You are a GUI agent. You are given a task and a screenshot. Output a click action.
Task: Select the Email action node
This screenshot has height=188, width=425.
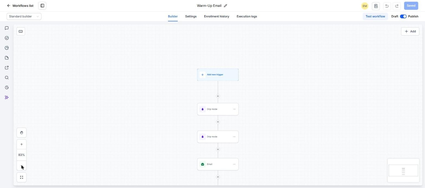(218, 164)
